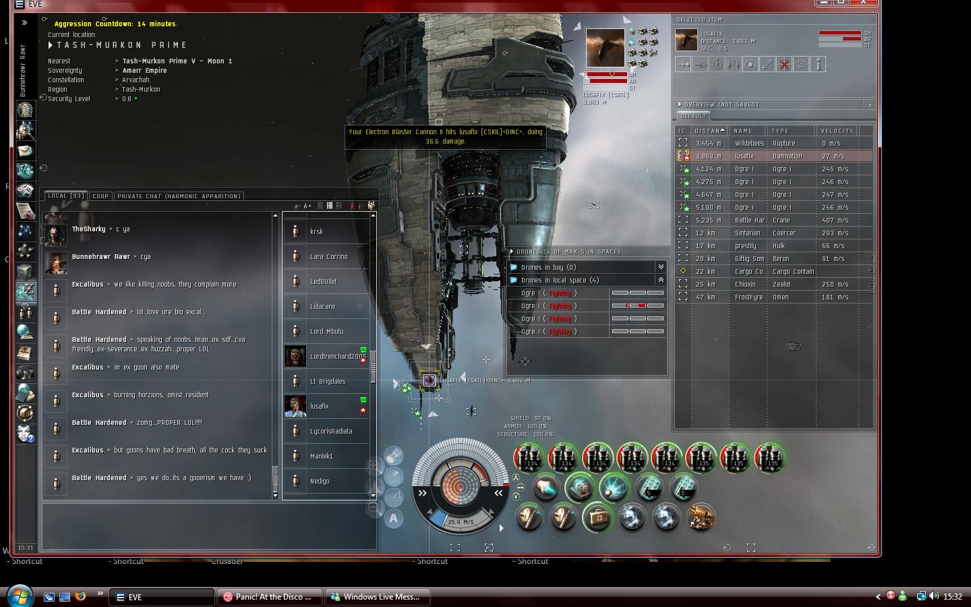
Task: Launch Firefox from the Quick Launch bar
Action: coord(80,596)
